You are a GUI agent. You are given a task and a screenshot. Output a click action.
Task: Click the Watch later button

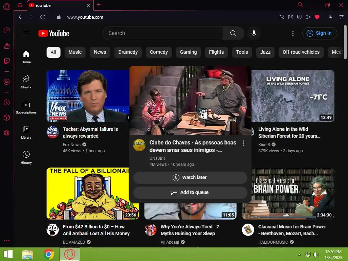[190, 177]
